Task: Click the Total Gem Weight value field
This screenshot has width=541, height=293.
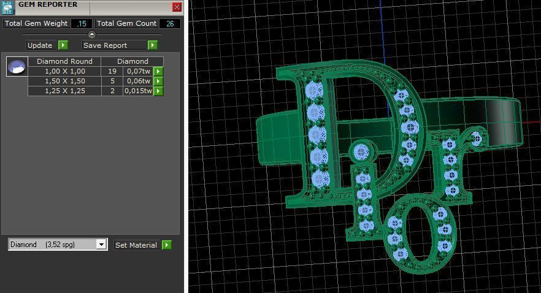Action: (82, 23)
